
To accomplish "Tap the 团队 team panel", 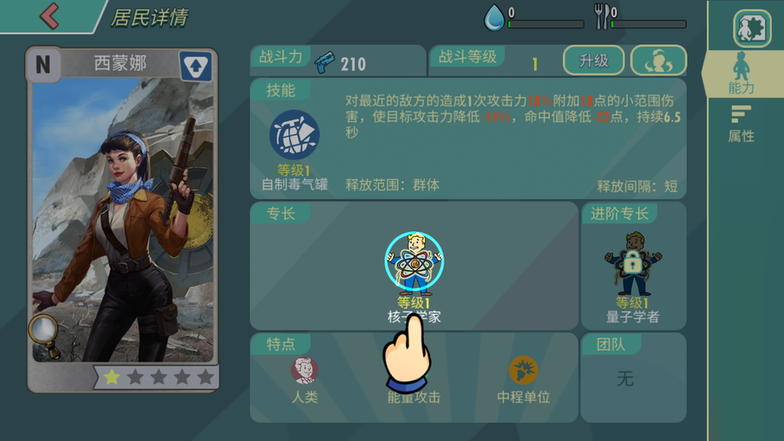I will point(633,378).
